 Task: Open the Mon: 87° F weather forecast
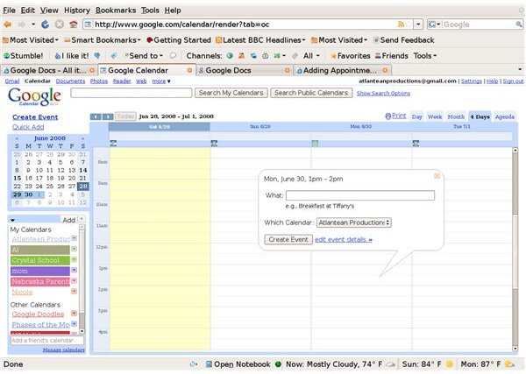click(487, 364)
